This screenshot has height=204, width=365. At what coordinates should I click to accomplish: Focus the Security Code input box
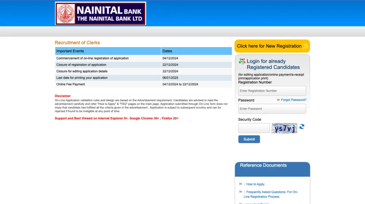click(x=254, y=128)
